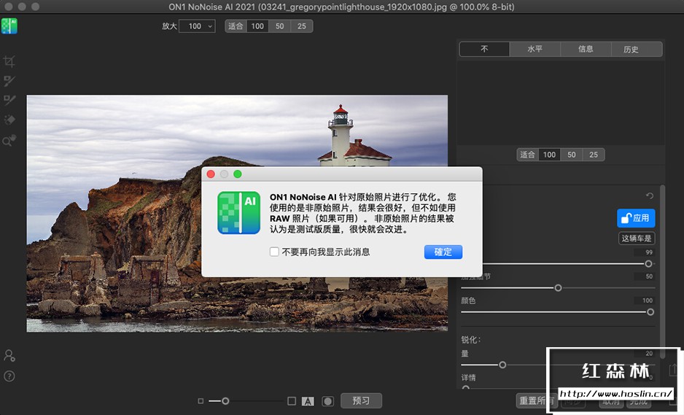
Task: Check 不要再向我显示此消息 checkbox
Action: (x=274, y=252)
